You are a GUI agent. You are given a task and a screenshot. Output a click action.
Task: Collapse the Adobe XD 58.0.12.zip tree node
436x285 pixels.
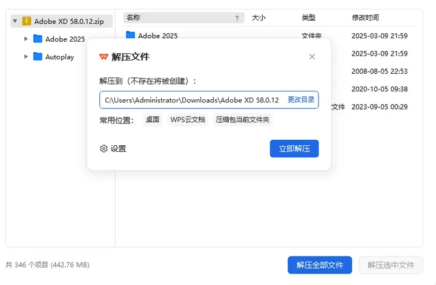[15, 21]
